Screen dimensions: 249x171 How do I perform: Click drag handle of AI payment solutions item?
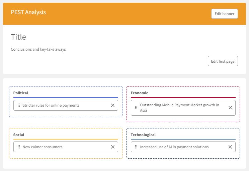(136, 147)
